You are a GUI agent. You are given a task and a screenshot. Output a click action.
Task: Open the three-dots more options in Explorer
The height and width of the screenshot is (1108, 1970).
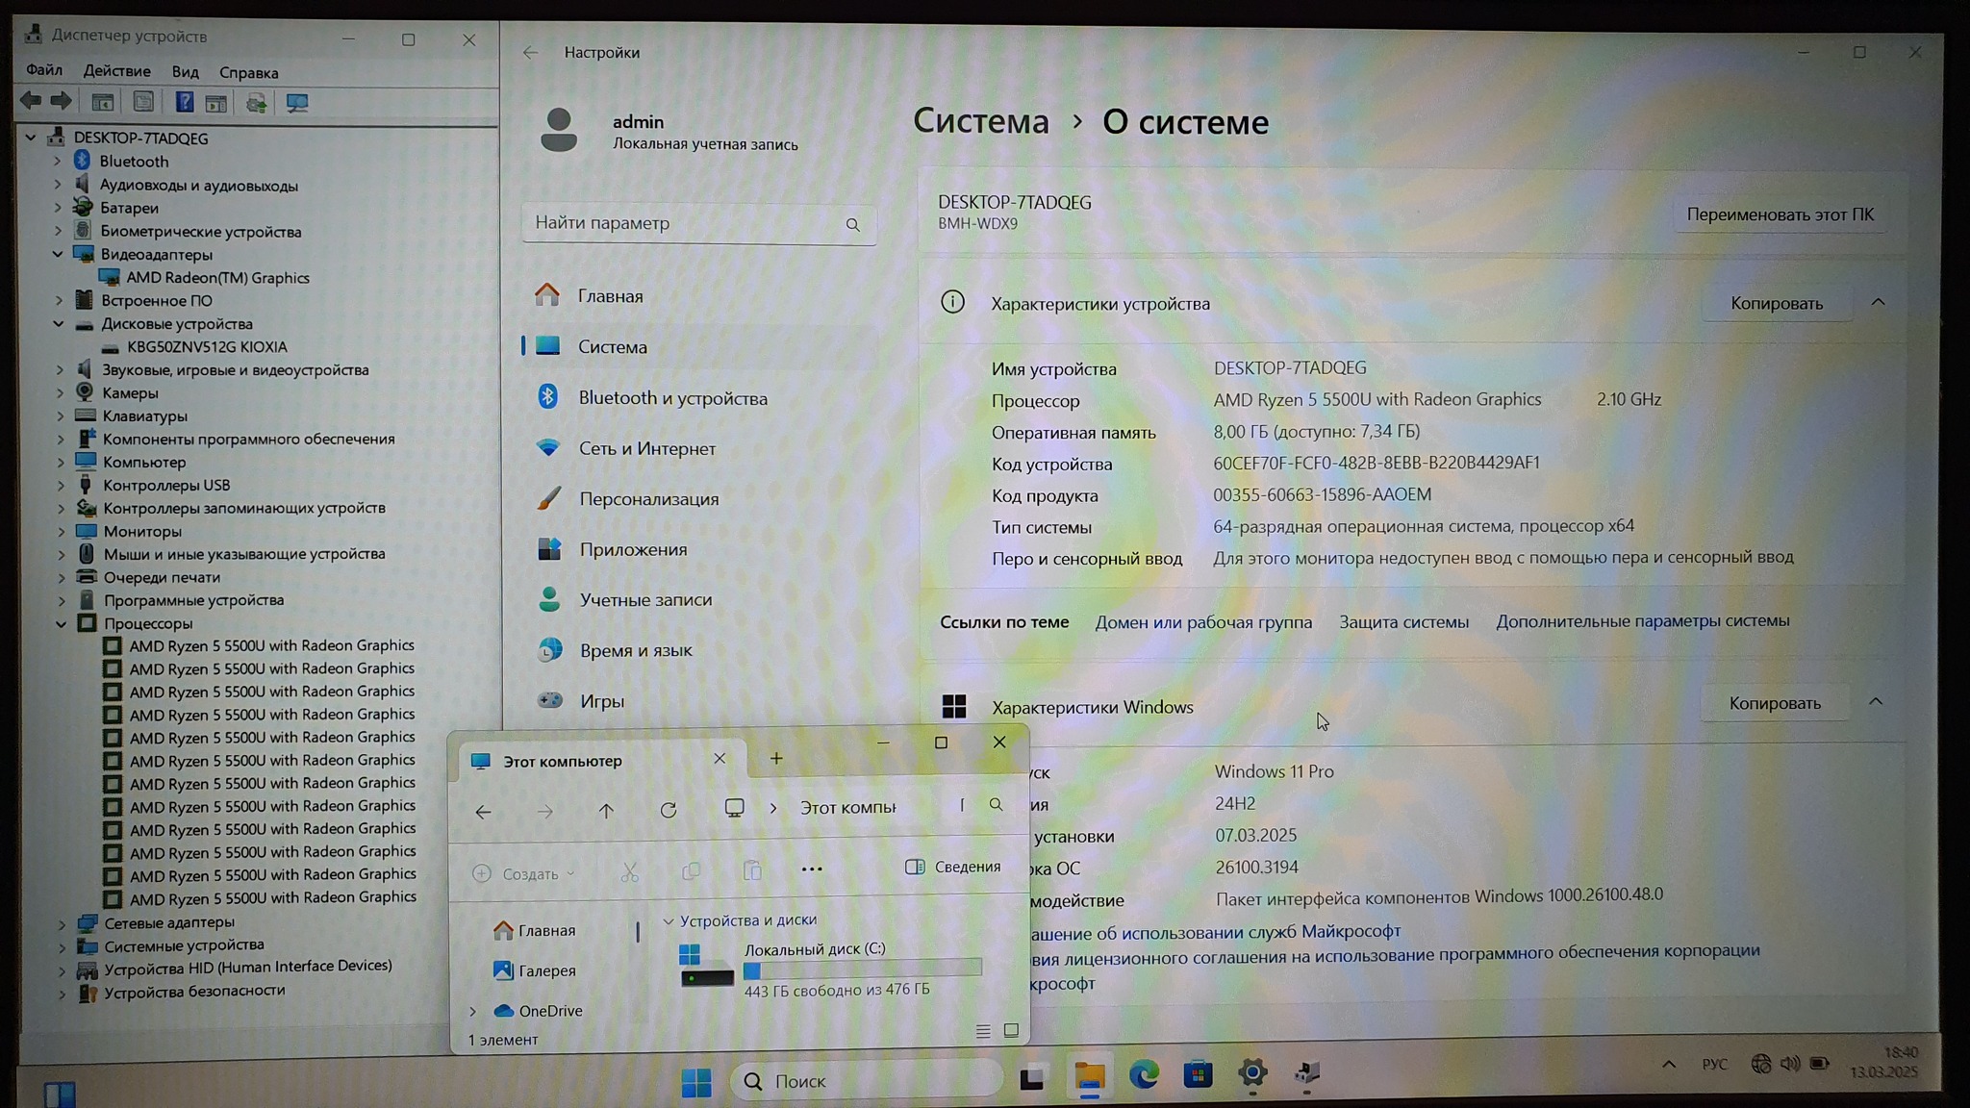click(812, 869)
